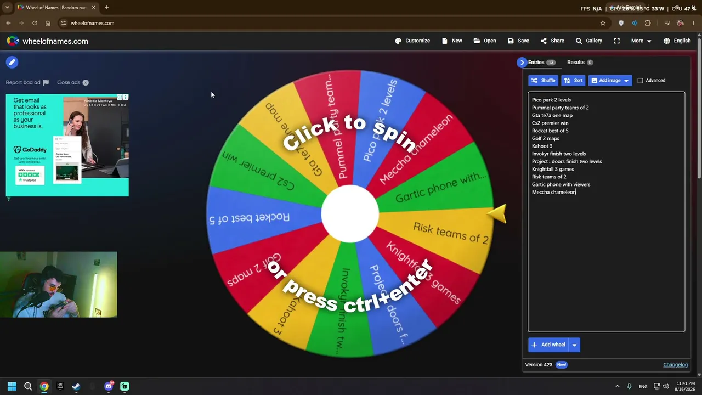Screen dimensions: 702x395
Task: Click the 'Project : doors finish two levels' entry
Action: click(567, 161)
